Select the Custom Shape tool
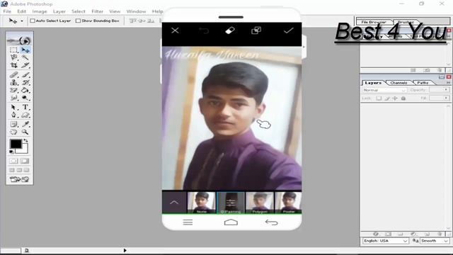Image resolution: width=453 pixels, height=255 pixels. click(x=25, y=115)
